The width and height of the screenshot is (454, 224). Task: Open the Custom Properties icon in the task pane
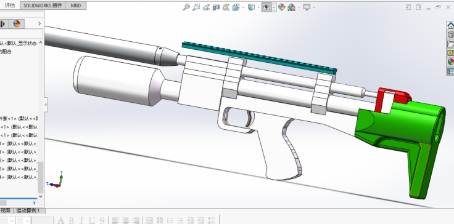pyautogui.click(x=450, y=71)
